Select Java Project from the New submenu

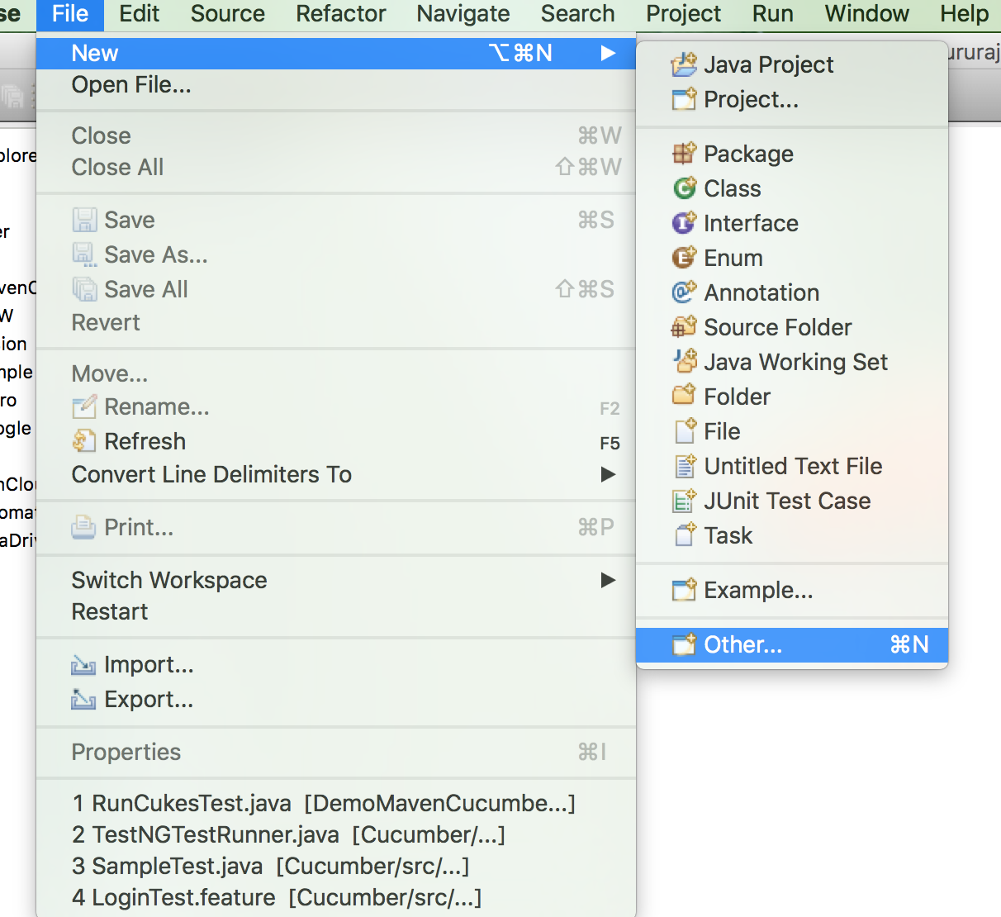[767, 64]
